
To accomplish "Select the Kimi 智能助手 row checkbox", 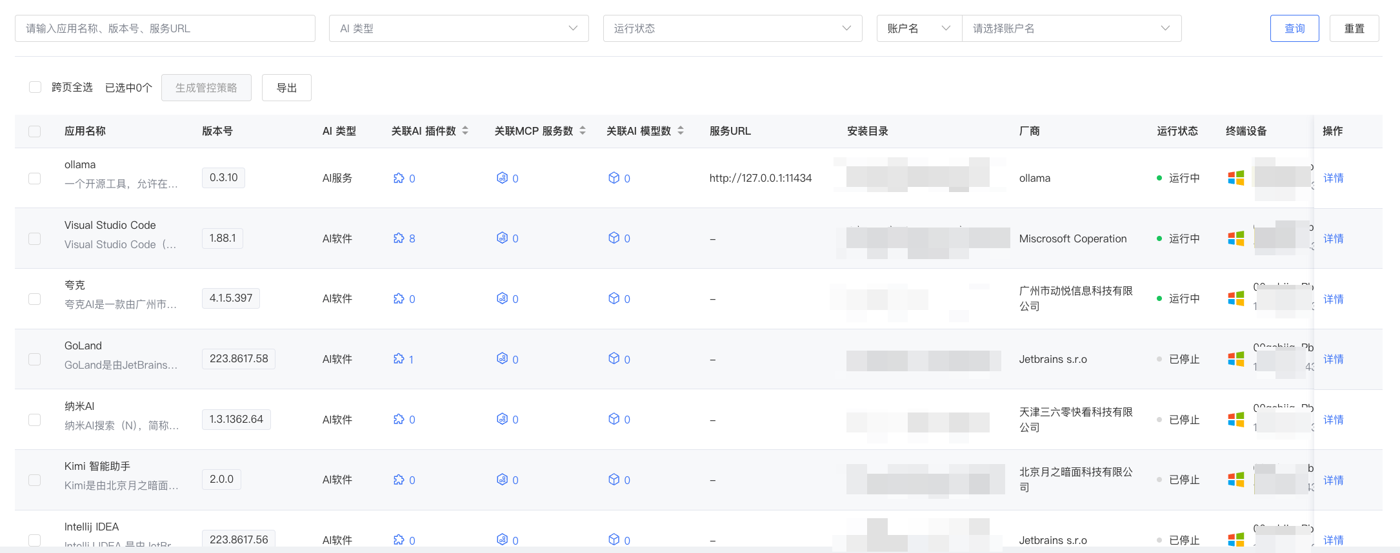I will pos(35,480).
